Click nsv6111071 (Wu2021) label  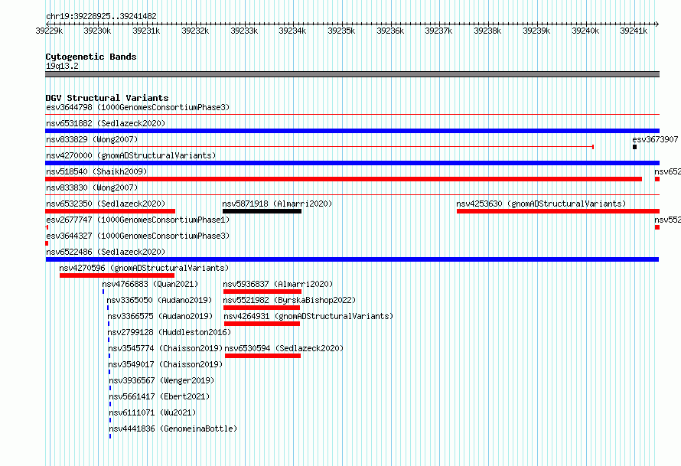pos(152,412)
